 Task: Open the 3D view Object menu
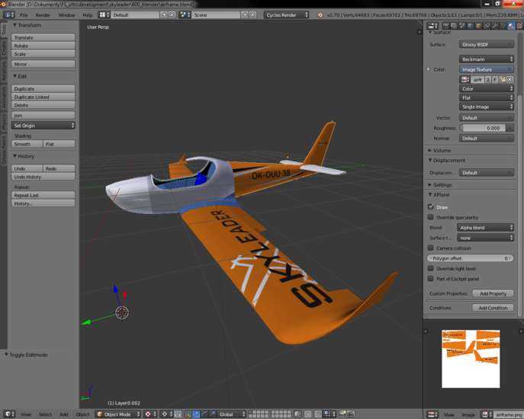click(x=82, y=414)
